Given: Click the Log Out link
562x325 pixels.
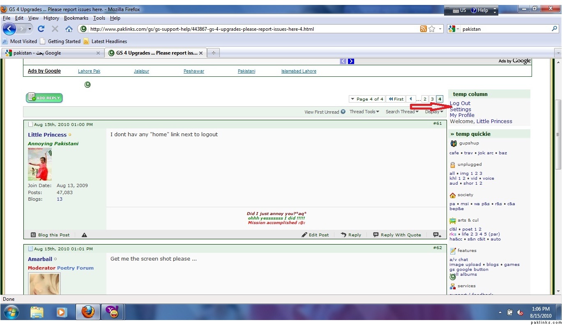Looking at the screenshot, I should click(460, 103).
